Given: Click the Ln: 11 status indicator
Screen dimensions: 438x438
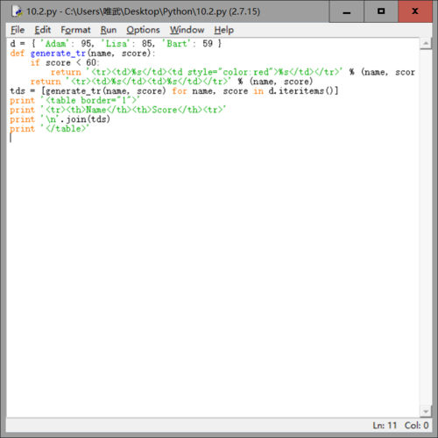Looking at the screenshot, I should 385,425.
